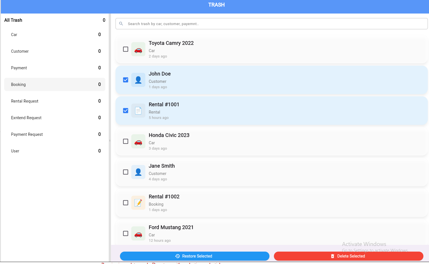Select All Trash in the sidebar
This screenshot has height=264, width=429.
pos(55,20)
